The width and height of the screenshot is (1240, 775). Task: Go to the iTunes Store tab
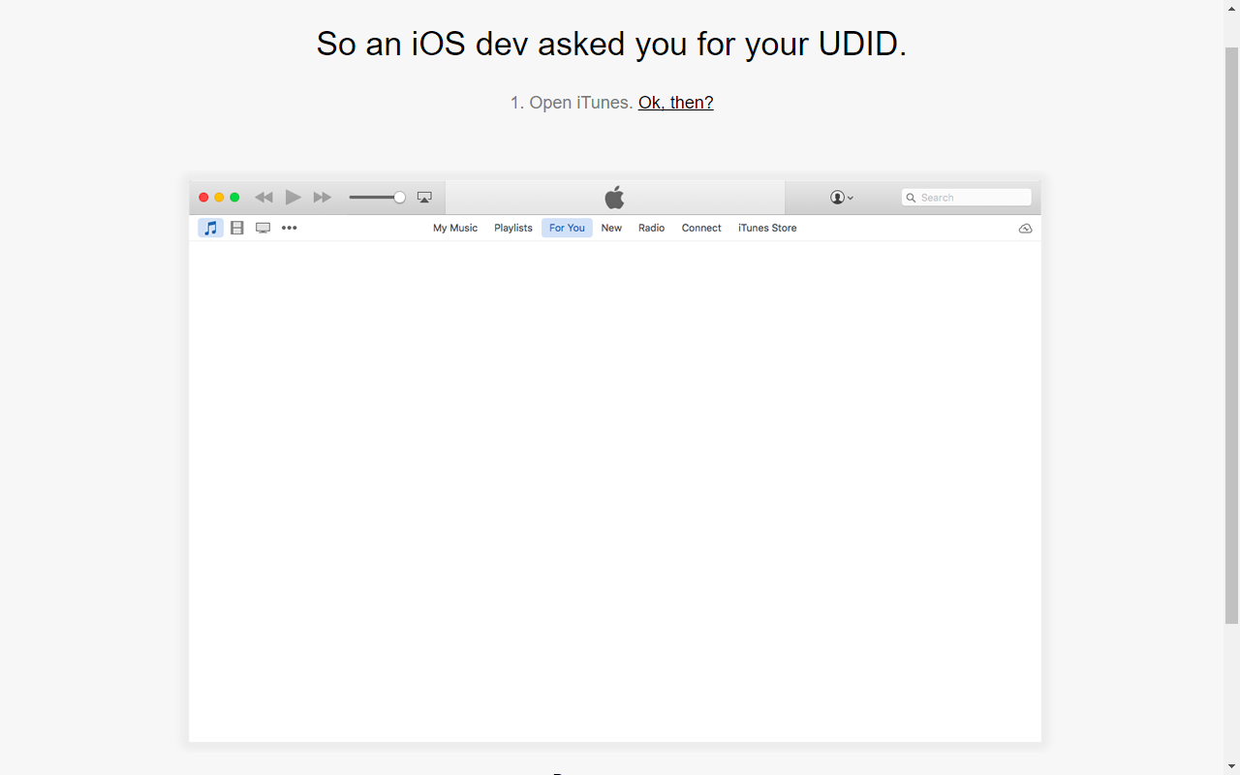767,228
